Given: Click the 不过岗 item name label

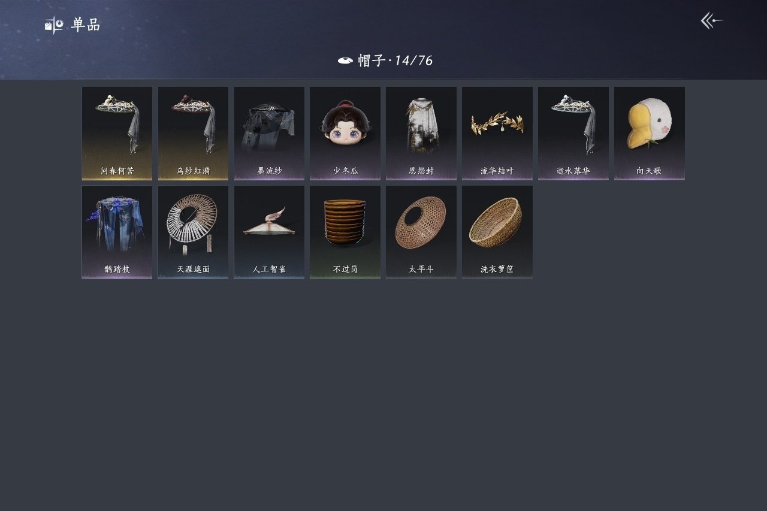Looking at the screenshot, I should coord(345,270).
